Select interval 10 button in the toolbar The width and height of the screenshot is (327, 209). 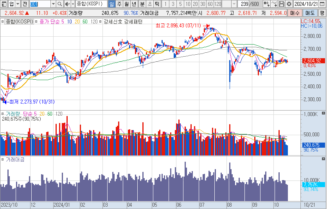(x=188, y=4)
